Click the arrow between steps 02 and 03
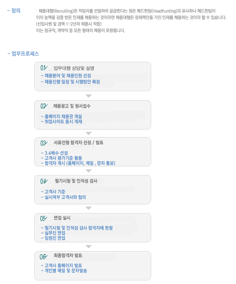 (x=88, y=133)
